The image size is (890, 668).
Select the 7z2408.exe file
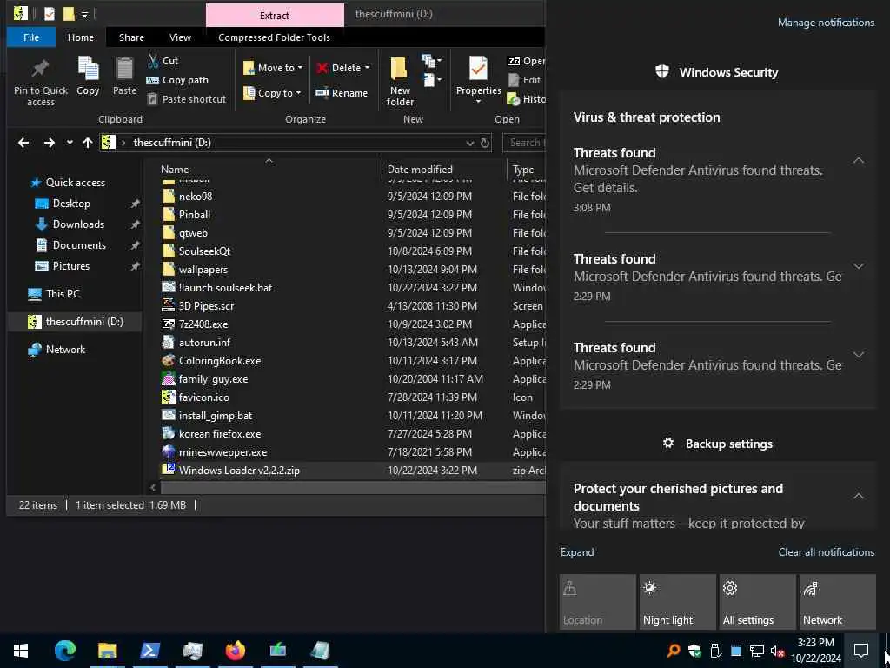(203, 324)
